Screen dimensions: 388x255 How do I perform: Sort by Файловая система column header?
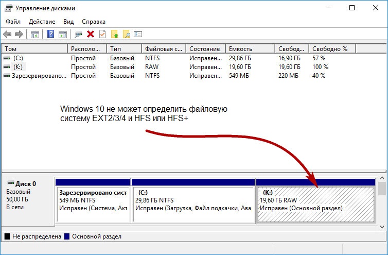164,49
